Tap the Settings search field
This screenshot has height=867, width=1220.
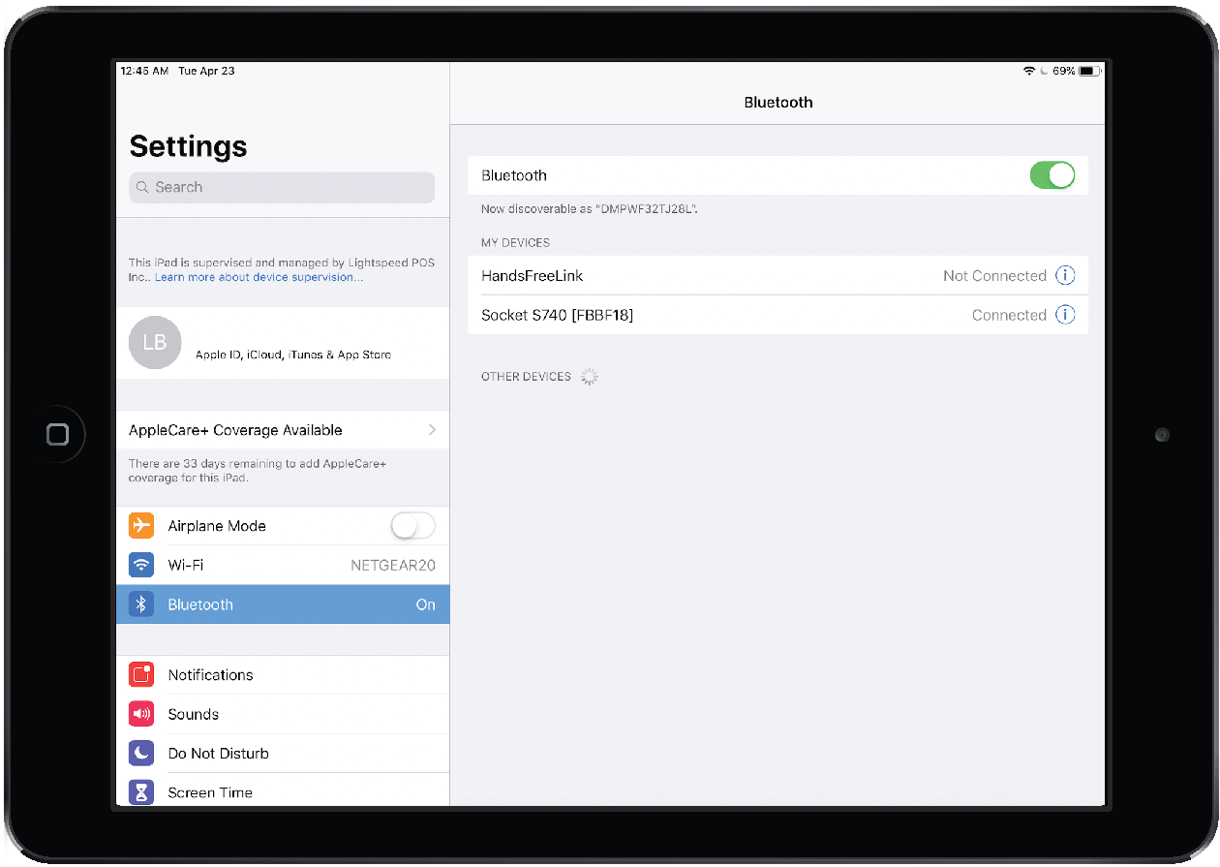pos(282,187)
